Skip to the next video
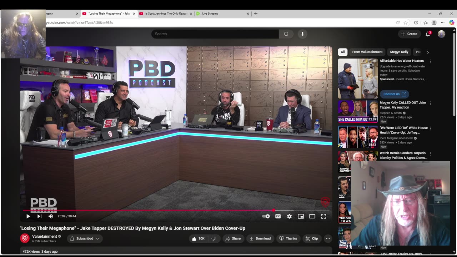This screenshot has width=457, height=257. [39, 216]
